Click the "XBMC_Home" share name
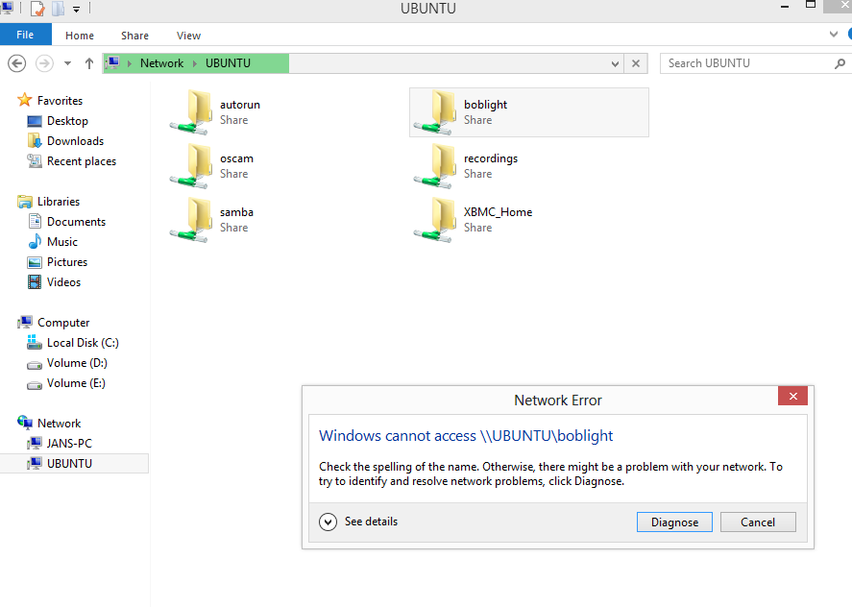Viewport: 852px width, 607px height. 498,212
